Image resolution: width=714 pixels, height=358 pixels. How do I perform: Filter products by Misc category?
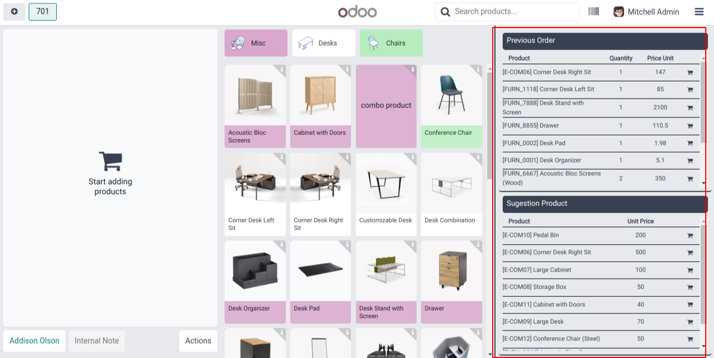coord(256,43)
